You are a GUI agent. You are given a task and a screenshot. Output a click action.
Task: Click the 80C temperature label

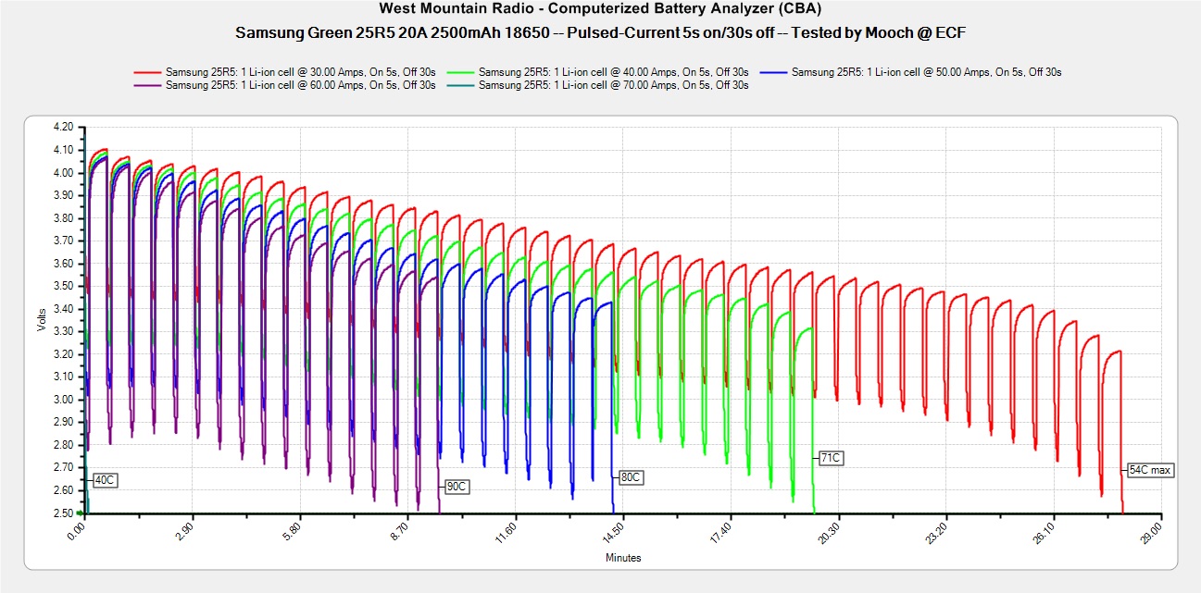coord(630,477)
